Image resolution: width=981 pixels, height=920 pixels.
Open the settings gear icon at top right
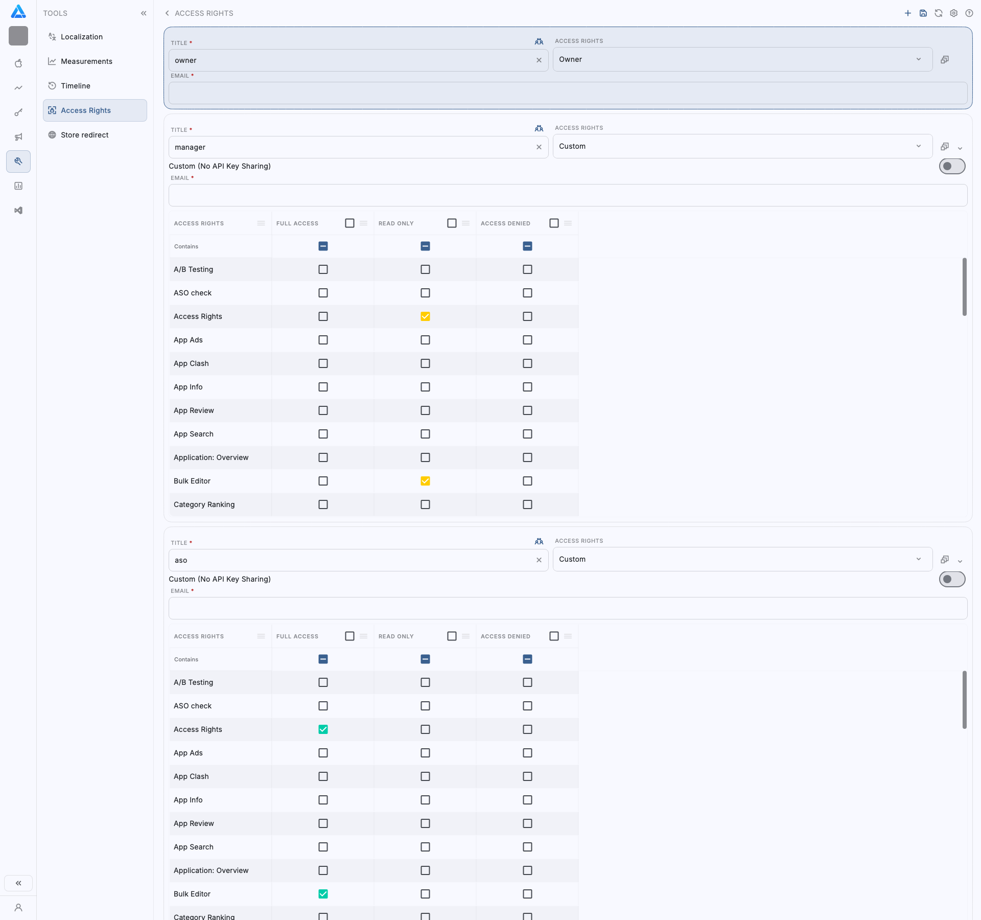[x=953, y=13]
